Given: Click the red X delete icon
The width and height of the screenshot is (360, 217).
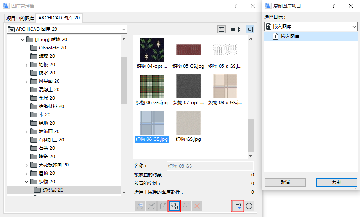Looking at the screenshot, I should point(197,206).
